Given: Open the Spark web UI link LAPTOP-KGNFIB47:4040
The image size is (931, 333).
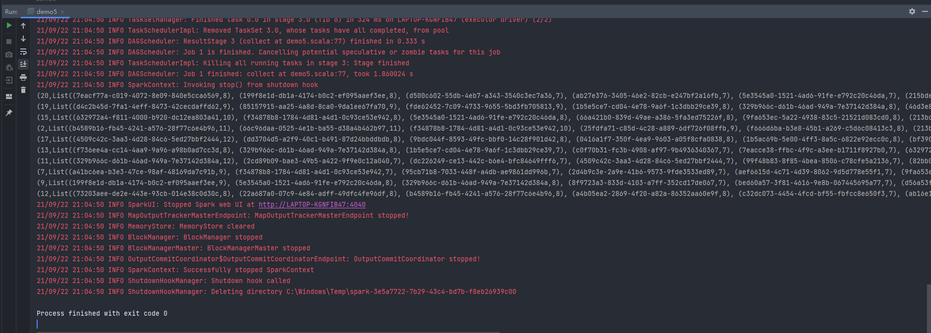Looking at the screenshot, I should point(312,204).
